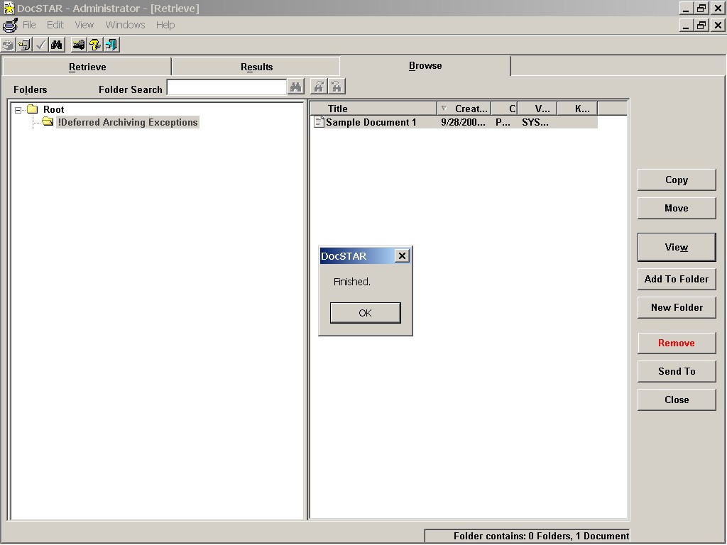
Task: Open the Windows menu
Action: pyautogui.click(x=125, y=25)
